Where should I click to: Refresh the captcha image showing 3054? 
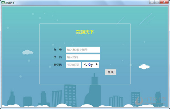90,65
